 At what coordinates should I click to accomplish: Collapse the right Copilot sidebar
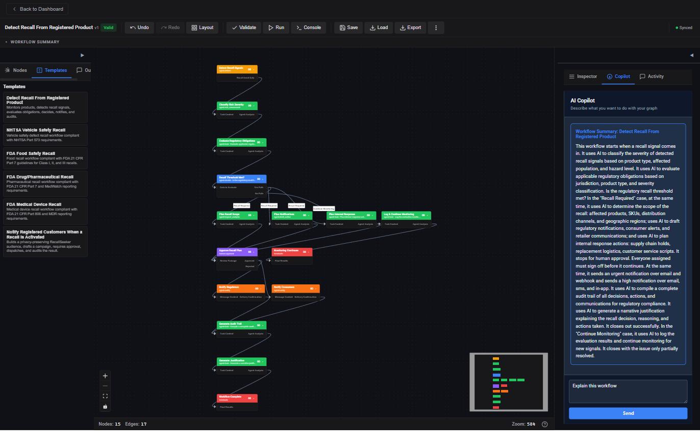pyautogui.click(x=691, y=55)
